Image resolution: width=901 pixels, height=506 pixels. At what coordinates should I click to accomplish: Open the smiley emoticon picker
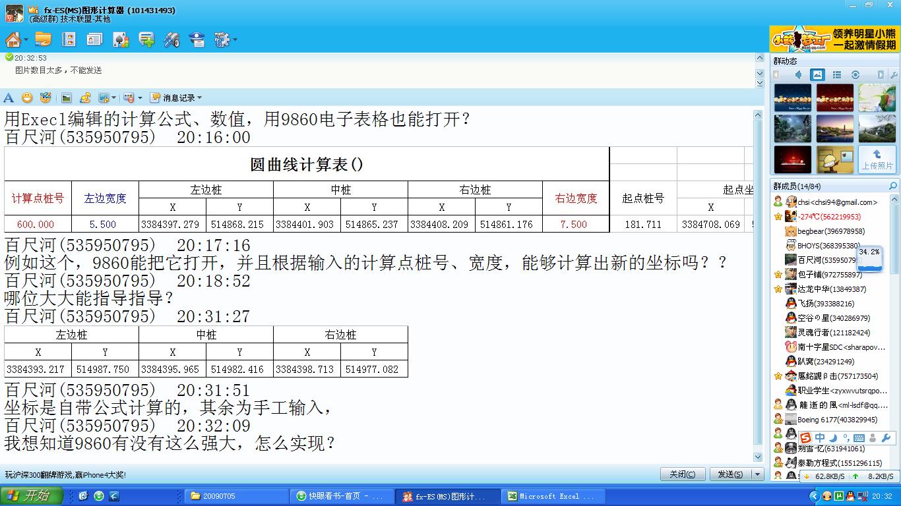coord(27,98)
